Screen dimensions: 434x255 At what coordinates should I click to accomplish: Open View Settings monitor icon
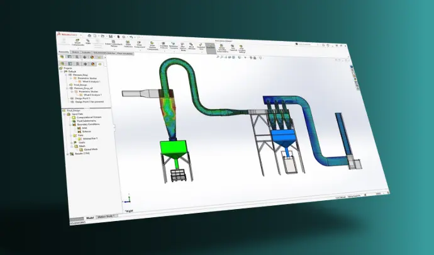(x=260, y=58)
